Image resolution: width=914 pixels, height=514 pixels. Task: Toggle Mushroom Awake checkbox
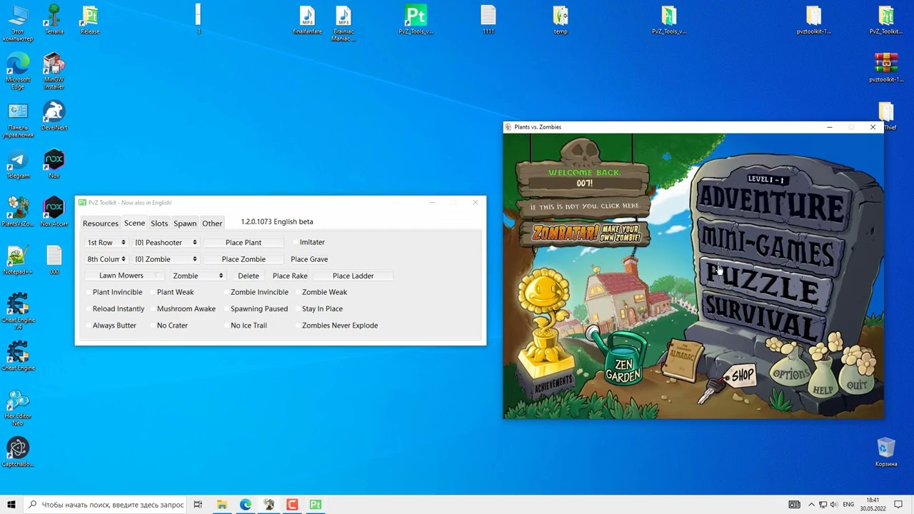click(x=183, y=309)
